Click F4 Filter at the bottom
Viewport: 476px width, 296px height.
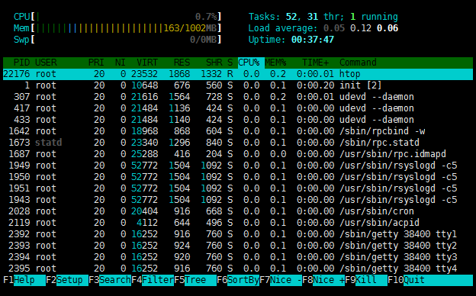point(153,280)
